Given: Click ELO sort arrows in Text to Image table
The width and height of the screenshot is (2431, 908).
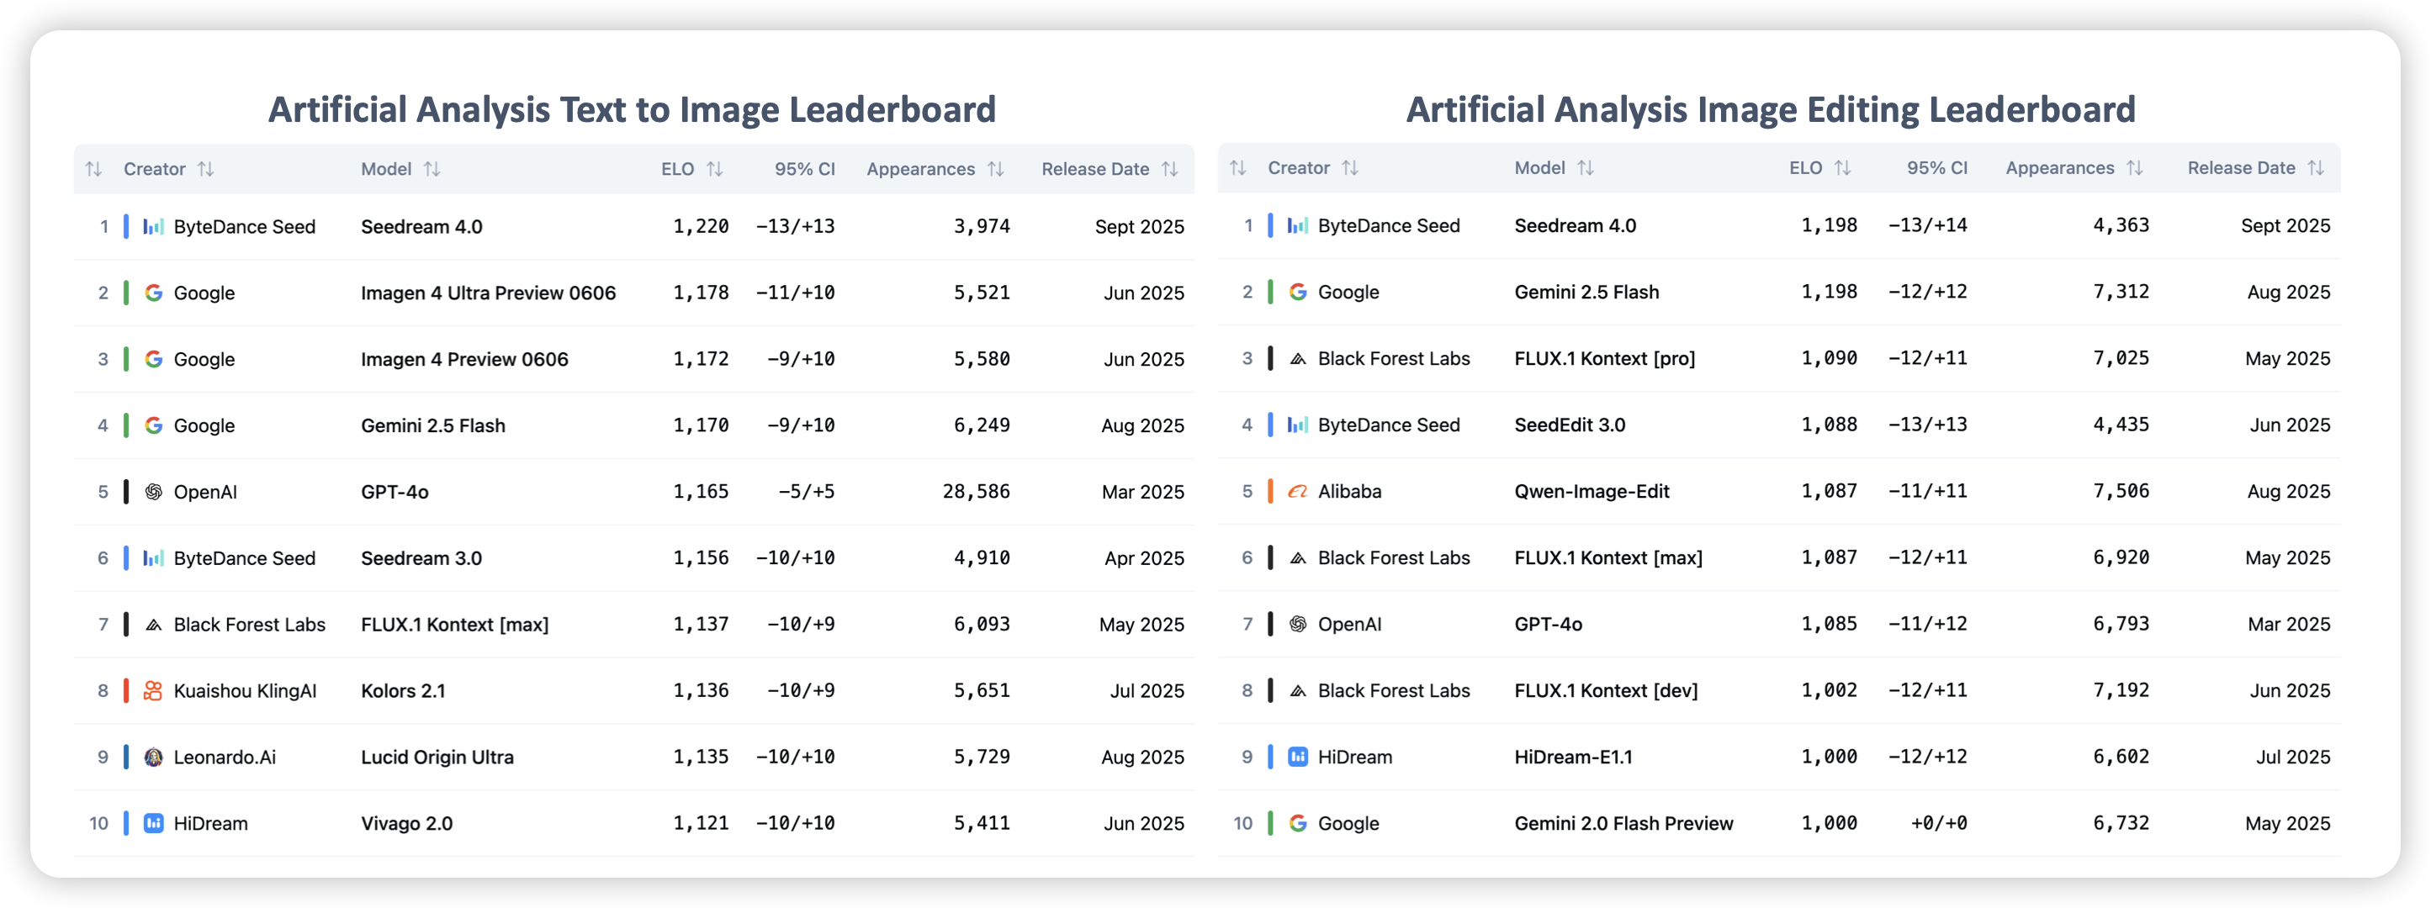Looking at the screenshot, I should [x=714, y=169].
